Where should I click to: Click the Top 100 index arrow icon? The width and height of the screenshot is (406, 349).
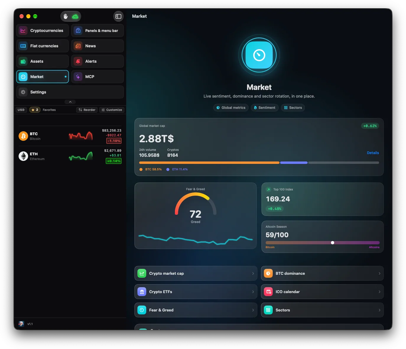click(269, 189)
